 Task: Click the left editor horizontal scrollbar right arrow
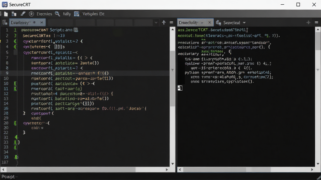click(167, 170)
